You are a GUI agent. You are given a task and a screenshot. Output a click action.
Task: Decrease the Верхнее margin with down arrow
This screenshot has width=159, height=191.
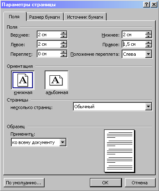point(64,36)
